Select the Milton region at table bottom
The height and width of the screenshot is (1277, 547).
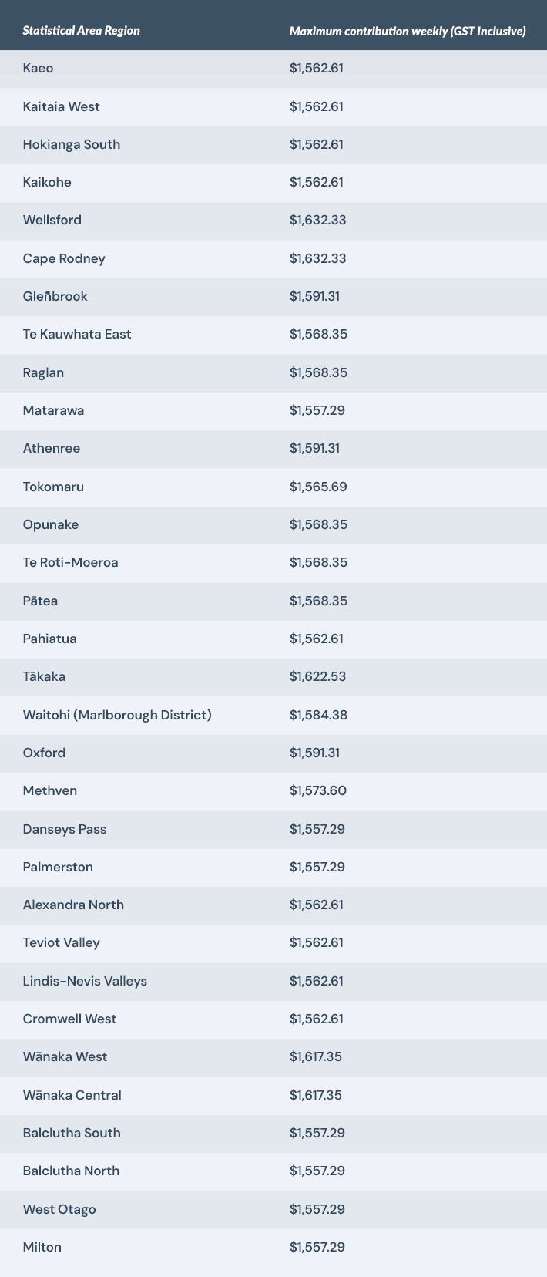[x=42, y=1247]
